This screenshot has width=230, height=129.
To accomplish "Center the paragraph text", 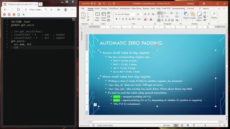I will tap(162, 20).
